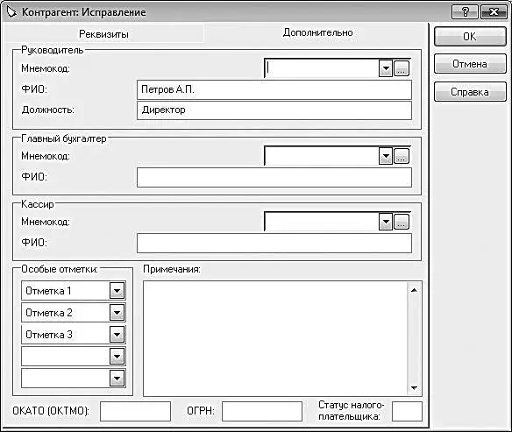Click the Отмена button
Screen dimensions: 512x432
click(x=470, y=64)
